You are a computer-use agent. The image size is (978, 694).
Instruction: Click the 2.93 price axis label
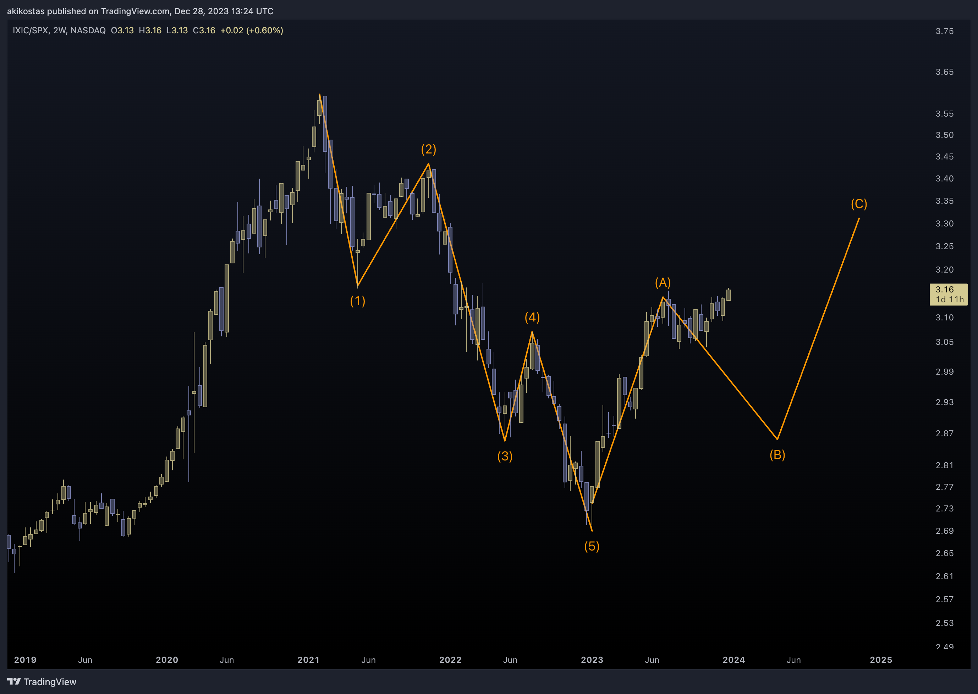click(945, 402)
